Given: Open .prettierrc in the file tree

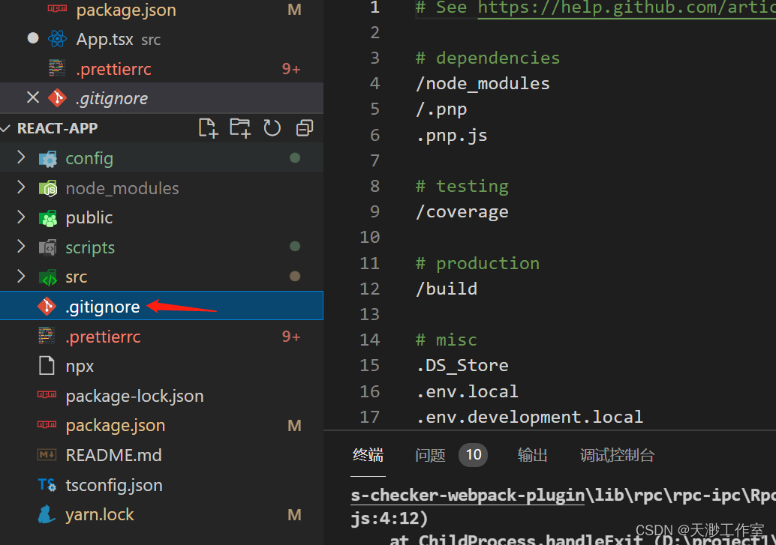Looking at the screenshot, I should [x=103, y=337].
